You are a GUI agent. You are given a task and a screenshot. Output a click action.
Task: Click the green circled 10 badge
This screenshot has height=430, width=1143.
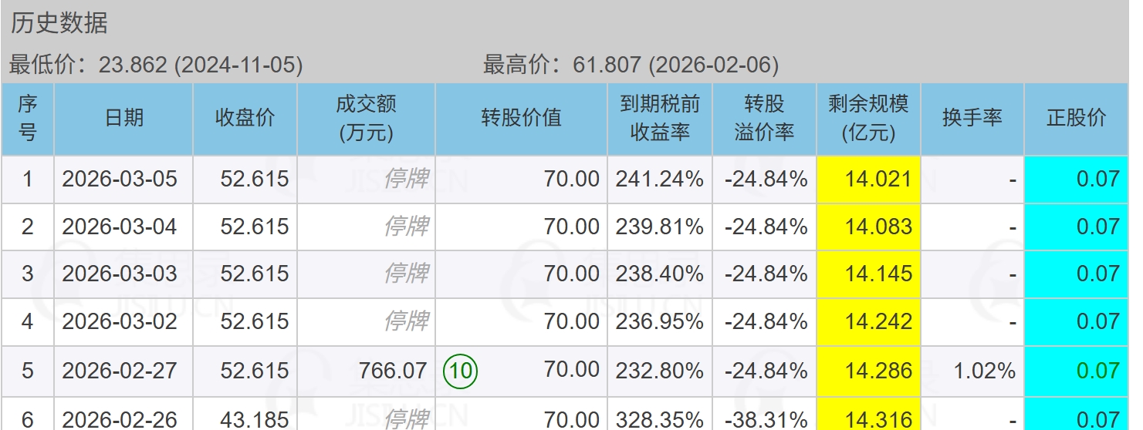[x=461, y=371]
